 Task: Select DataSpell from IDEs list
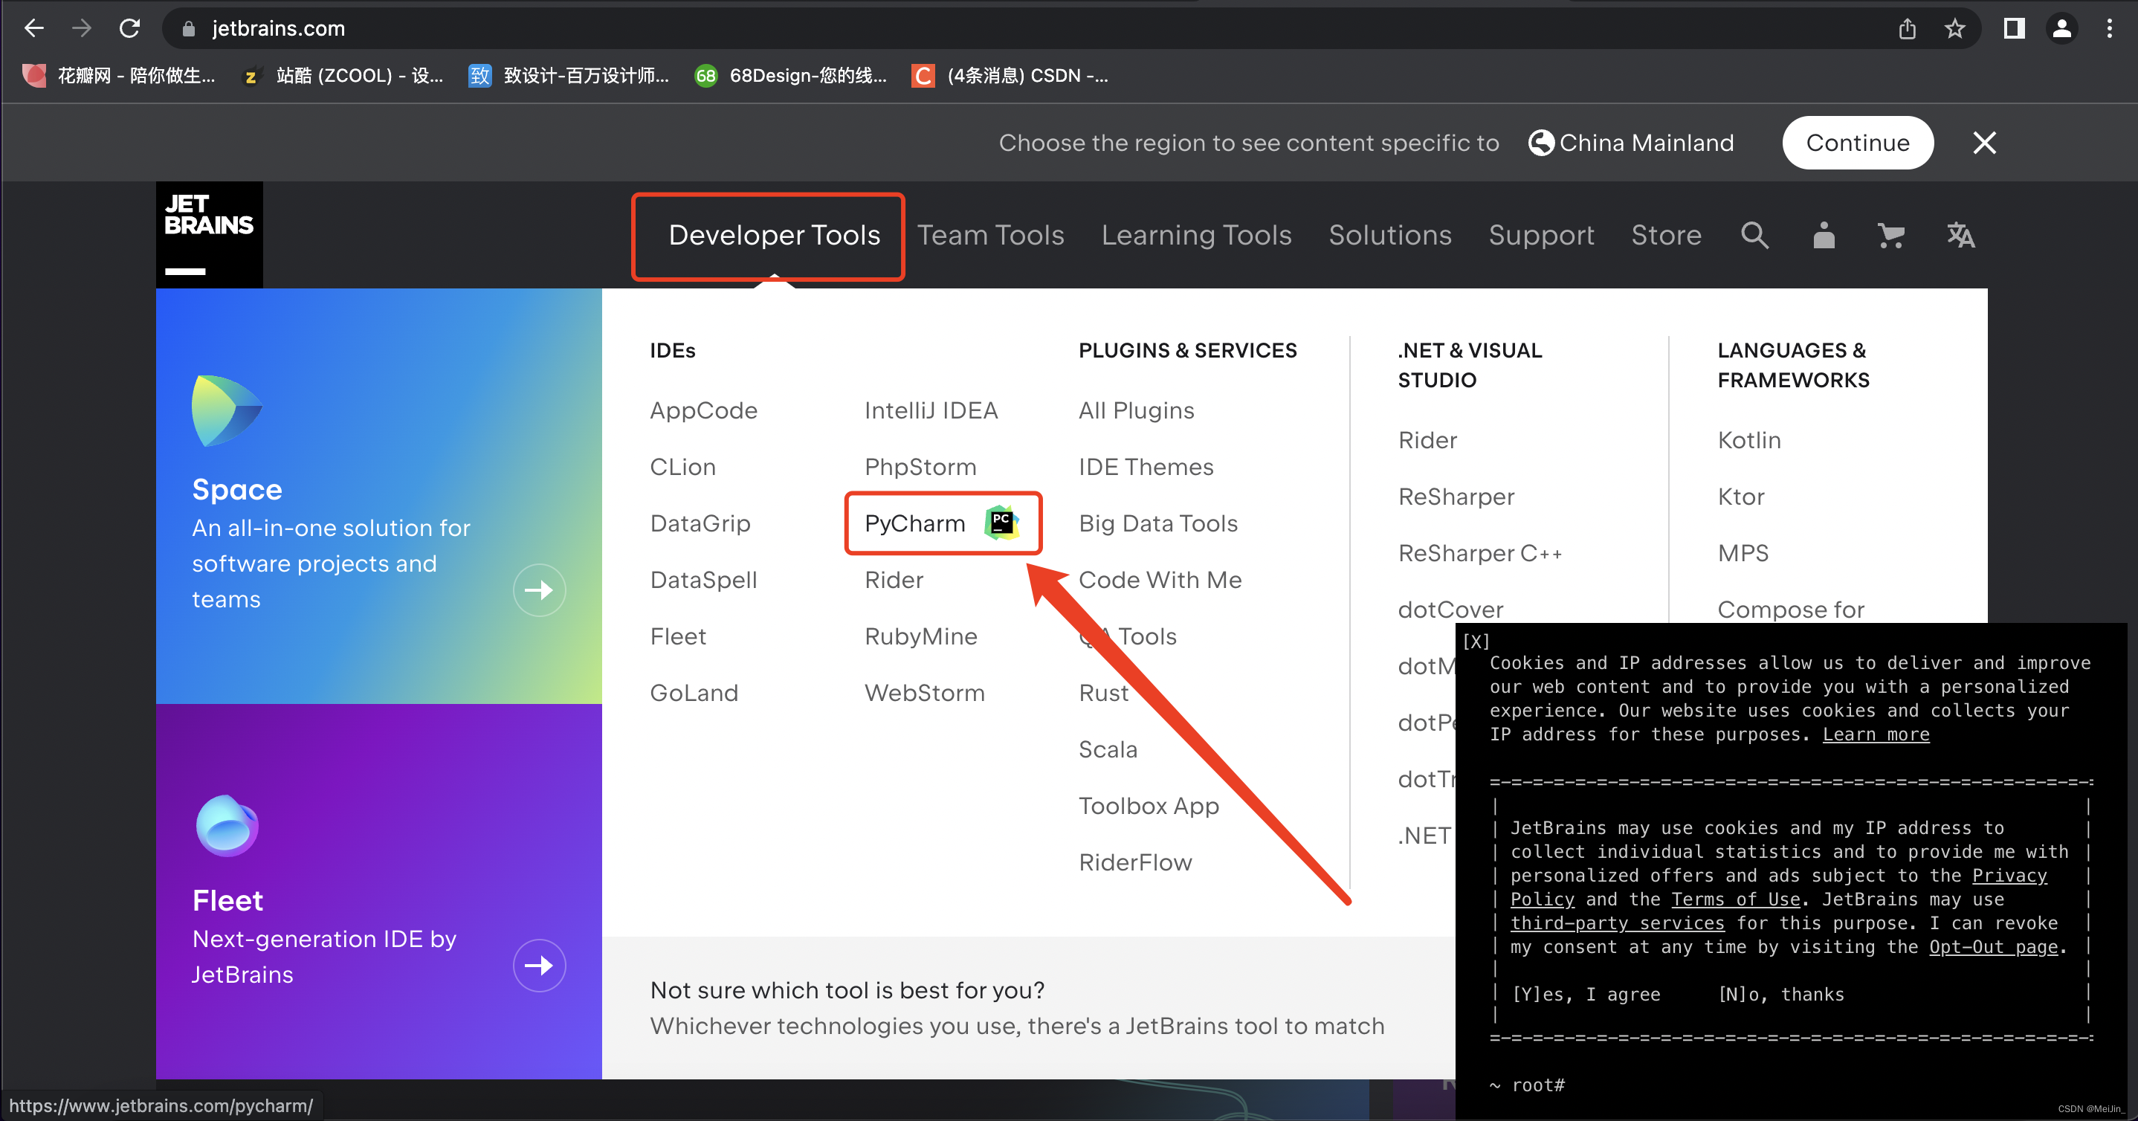point(703,579)
